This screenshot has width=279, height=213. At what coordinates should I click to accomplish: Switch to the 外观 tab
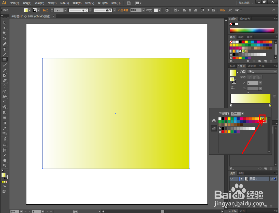point(261,66)
